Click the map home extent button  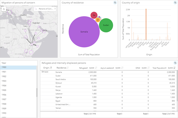click(x=4, y=9)
